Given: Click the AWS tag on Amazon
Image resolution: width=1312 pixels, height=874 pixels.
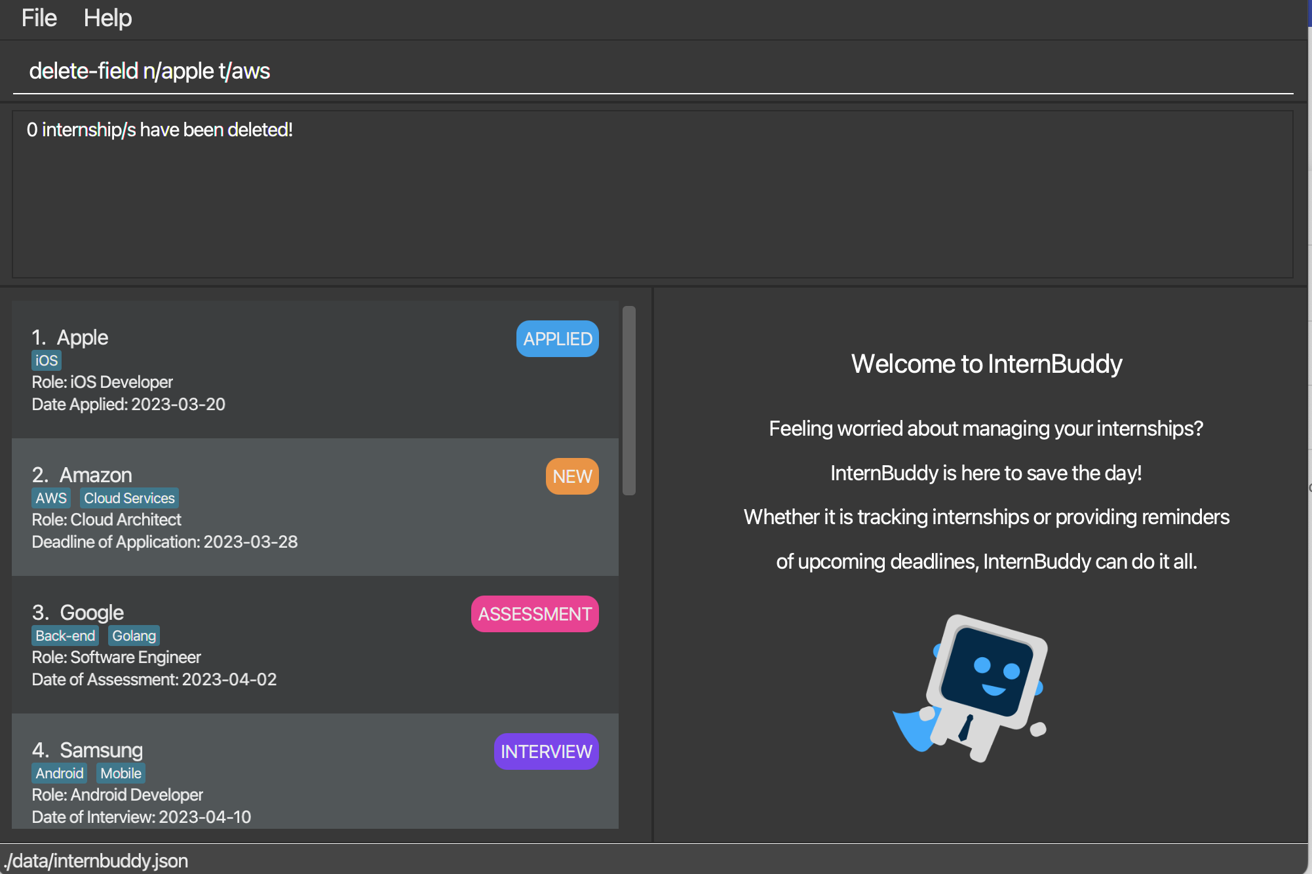Looking at the screenshot, I should click(51, 498).
